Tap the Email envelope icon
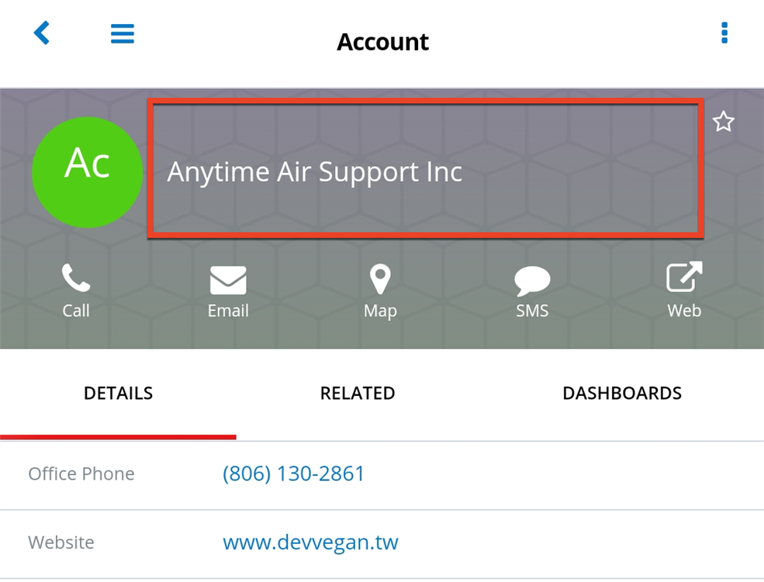Screen dimensions: 764x582 tap(228, 280)
